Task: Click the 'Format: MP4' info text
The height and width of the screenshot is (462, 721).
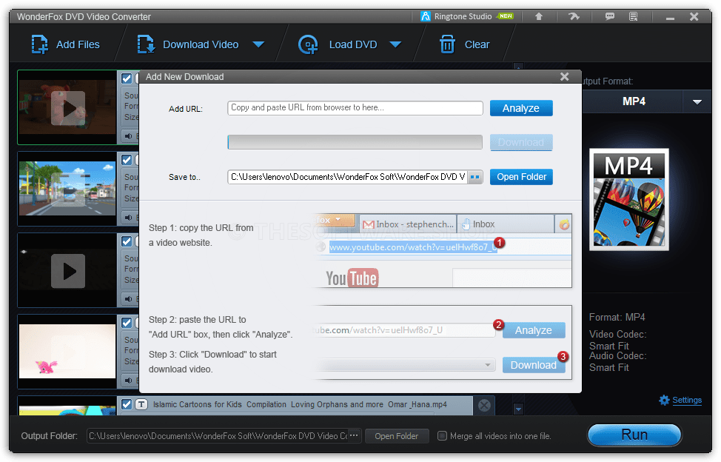Action: pos(617,317)
